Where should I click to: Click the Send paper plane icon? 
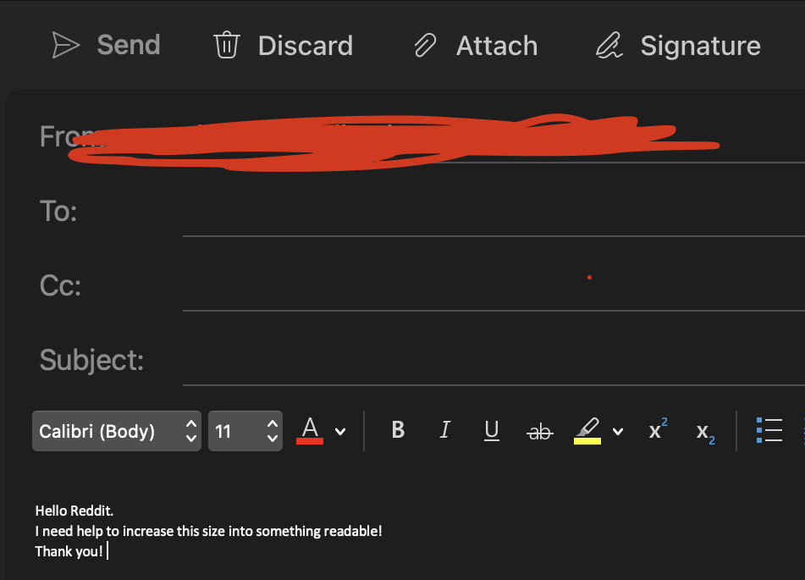coord(66,45)
